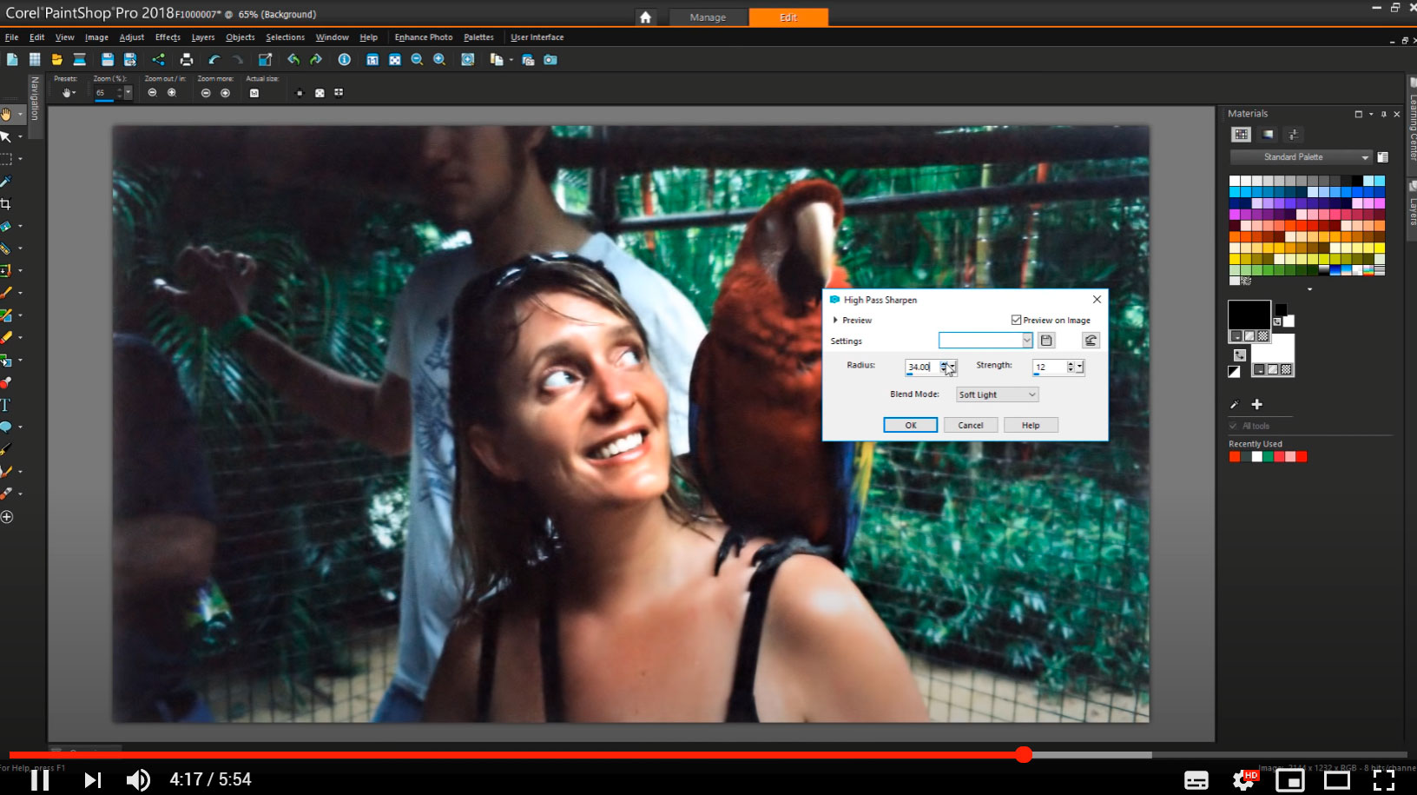Screen dimensions: 1417x795
Task: Pick a red swatch from Recently Used colors
Action: [1302, 456]
